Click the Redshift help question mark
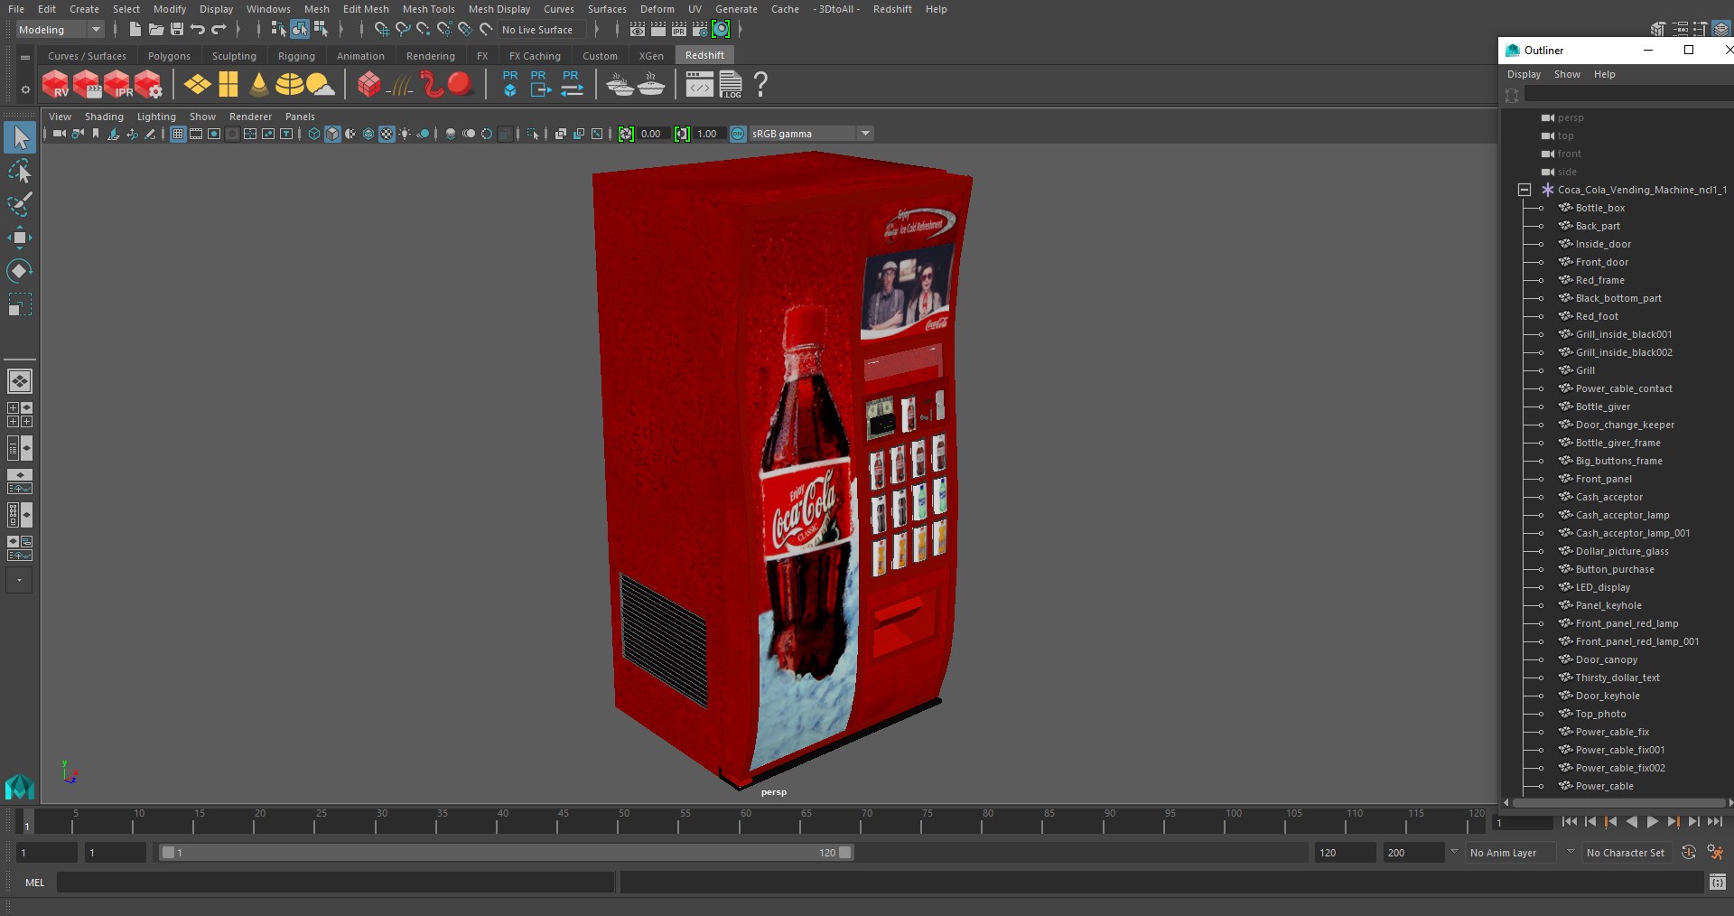The height and width of the screenshot is (916, 1734). [760, 84]
